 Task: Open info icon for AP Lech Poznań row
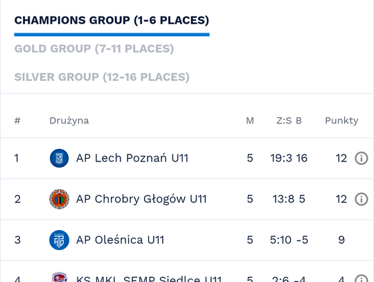(x=362, y=158)
